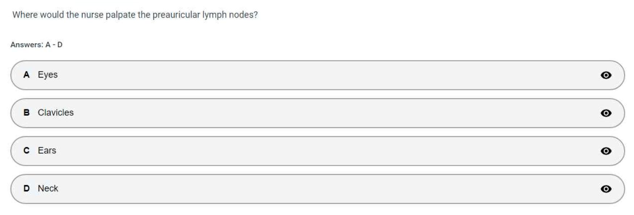The image size is (634, 215).
Task: Click the 'Answers: A - D' label
Action: point(36,45)
